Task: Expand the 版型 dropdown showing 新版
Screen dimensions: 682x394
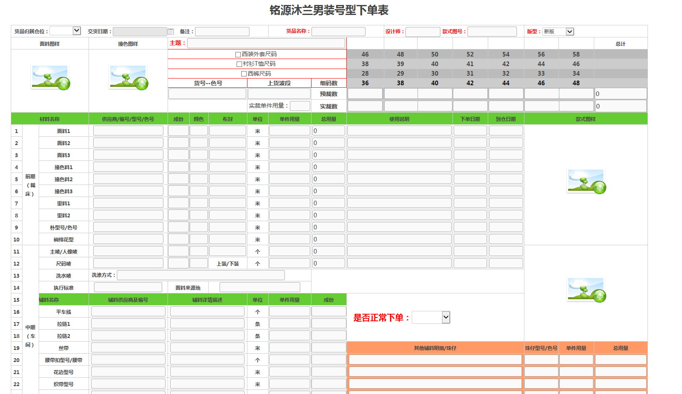Action: tap(558, 32)
